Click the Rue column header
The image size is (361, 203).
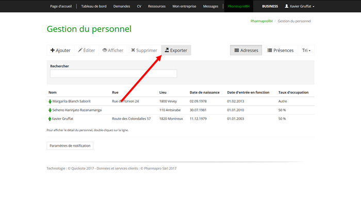pos(115,92)
